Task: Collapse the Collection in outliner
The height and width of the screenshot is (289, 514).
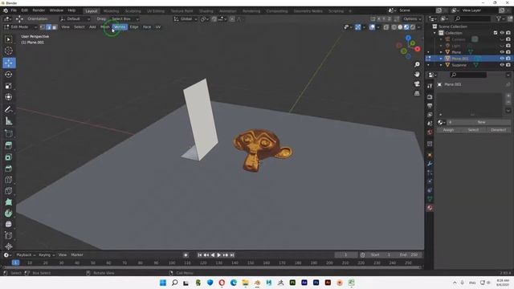Action: pyautogui.click(x=434, y=33)
